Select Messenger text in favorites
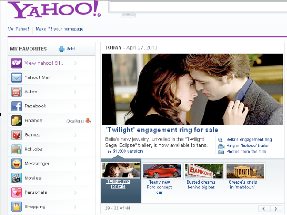The width and height of the screenshot is (287, 215). (37, 164)
